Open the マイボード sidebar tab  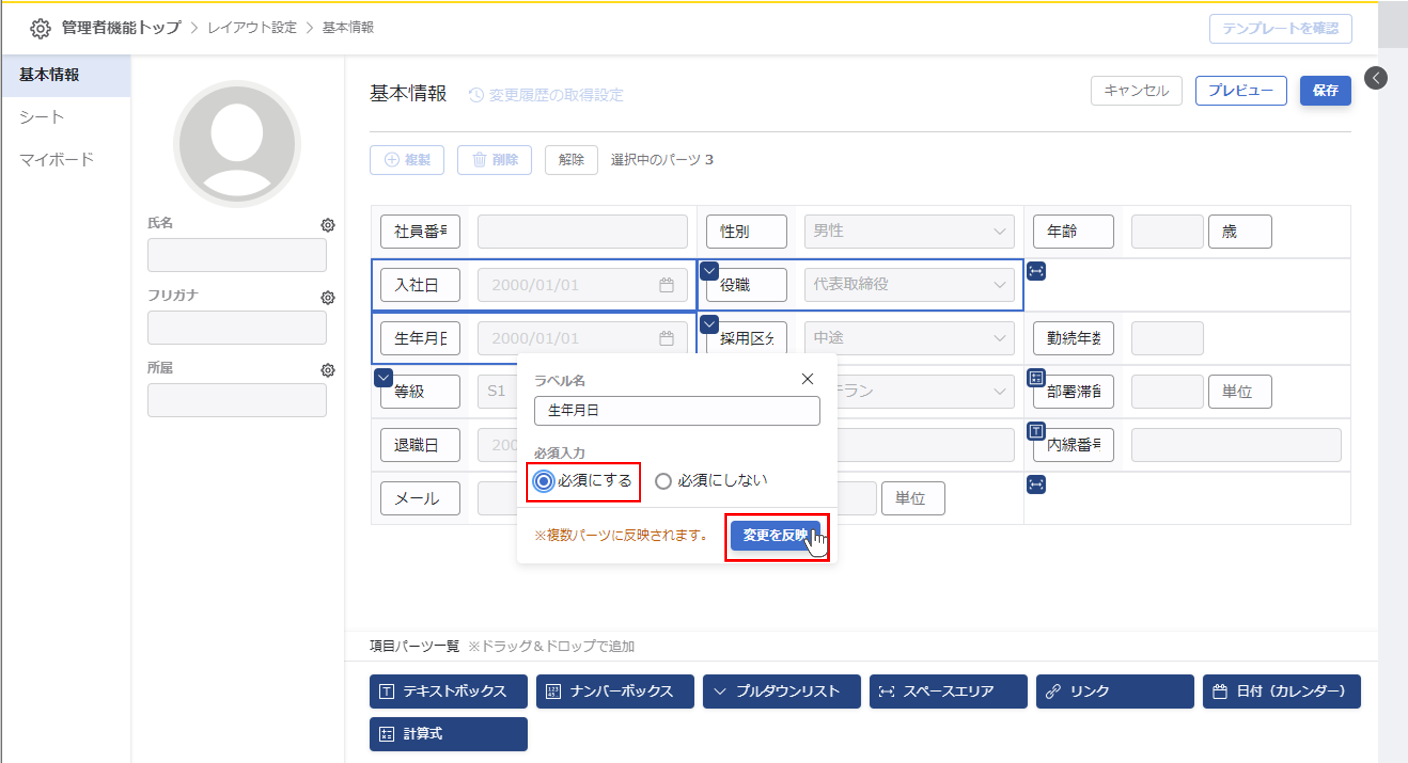(57, 160)
